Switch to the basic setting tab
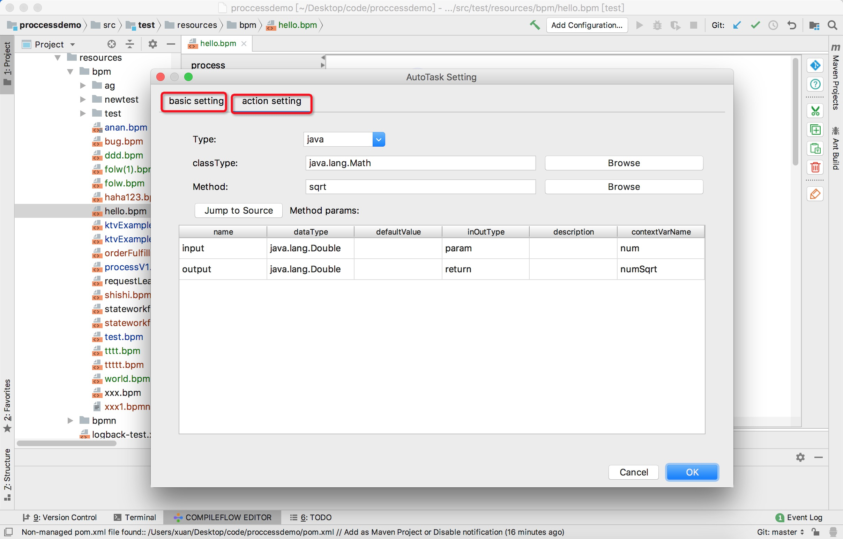The image size is (843, 539). [x=196, y=101]
